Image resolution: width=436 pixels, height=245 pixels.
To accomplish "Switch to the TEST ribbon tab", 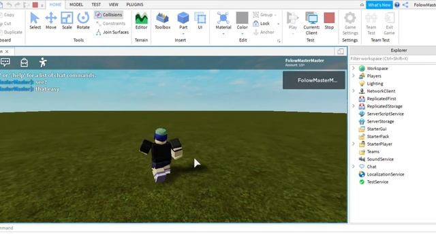I will [x=96, y=5].
